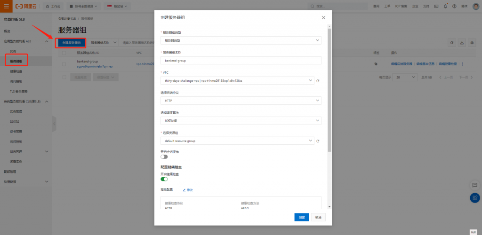The height and width of the screenshot is (235, 482).
Task: Open the user avatar menu
Action: (475, 6)
